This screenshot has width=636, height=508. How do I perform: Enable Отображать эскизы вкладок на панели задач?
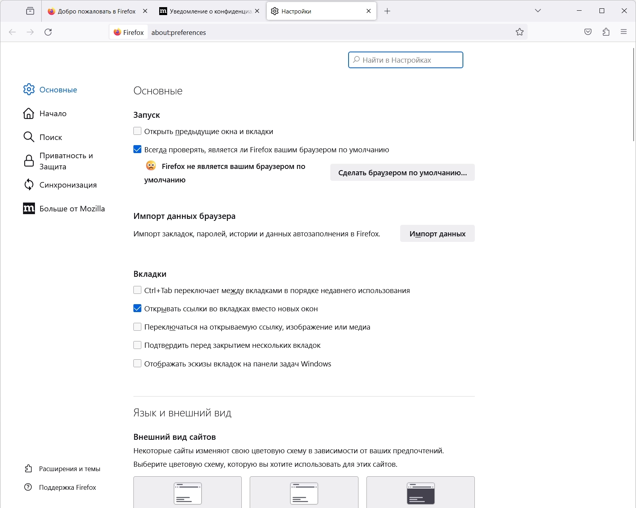coord(137,364)
